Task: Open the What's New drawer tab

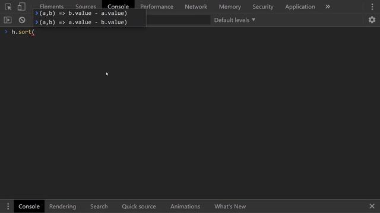Action: pos(230,206)
